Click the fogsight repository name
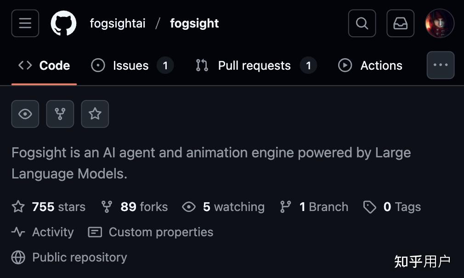The width and height of the screenshot is (464, 278). coord(194,23)
